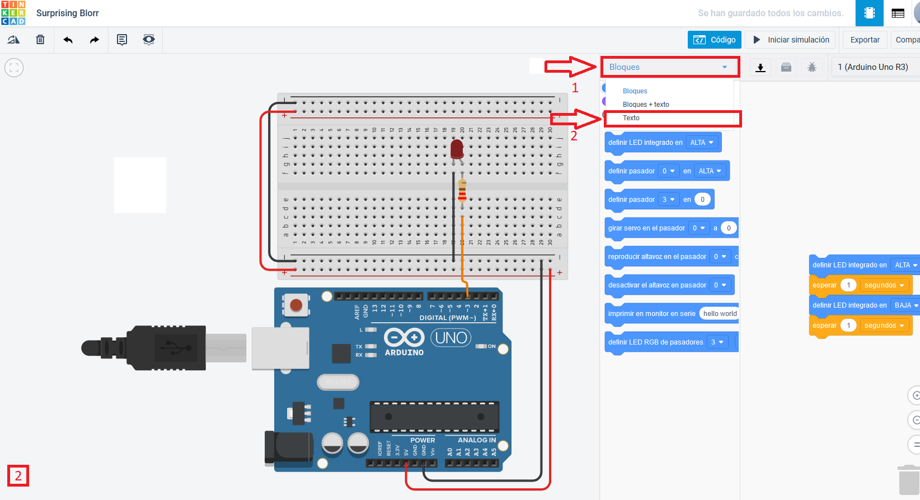Click the zoom to fit icon on canvas
920x500 pixels.
(x=14, y=68)
